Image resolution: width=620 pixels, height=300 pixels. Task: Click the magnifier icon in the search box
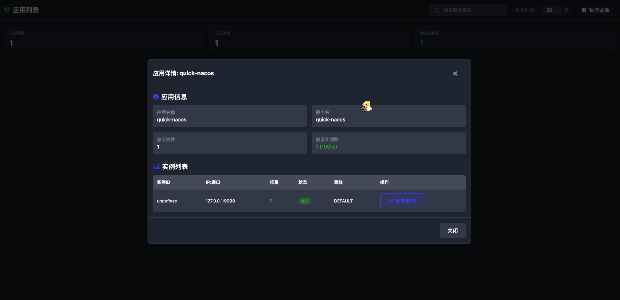pyautogui.click(x=436, y=10)
